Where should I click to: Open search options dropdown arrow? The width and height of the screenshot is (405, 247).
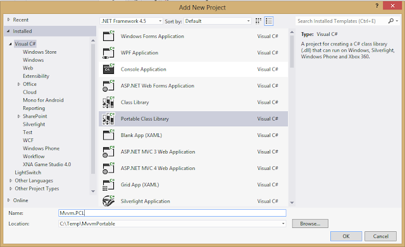tap(397, 21)
